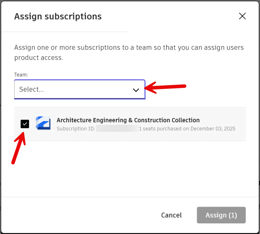The height and width of the screenshot is (234, 260).
Task: Click the seats purchased December 03, 2025 text
Action: (187, 129)
